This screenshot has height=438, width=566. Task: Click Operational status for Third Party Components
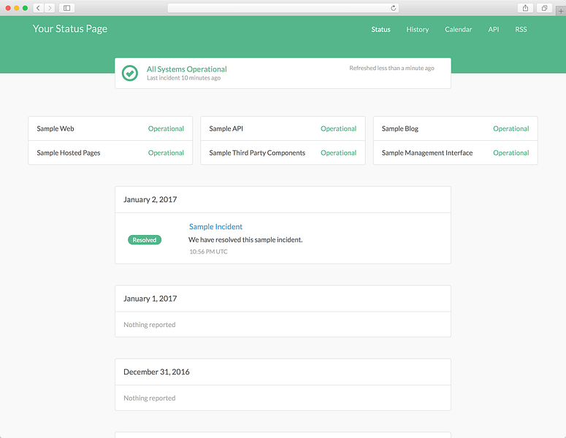tap(339, 153)
